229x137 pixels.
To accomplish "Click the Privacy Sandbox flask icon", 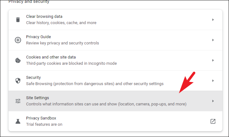I will click(18, 121).
